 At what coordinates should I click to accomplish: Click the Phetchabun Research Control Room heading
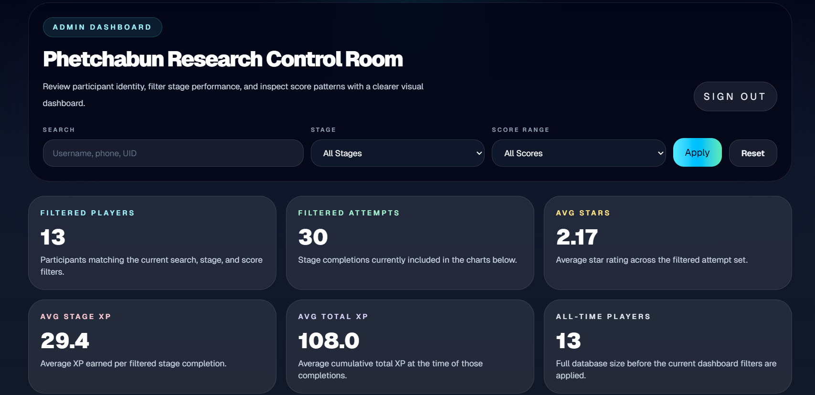point(223,59)
